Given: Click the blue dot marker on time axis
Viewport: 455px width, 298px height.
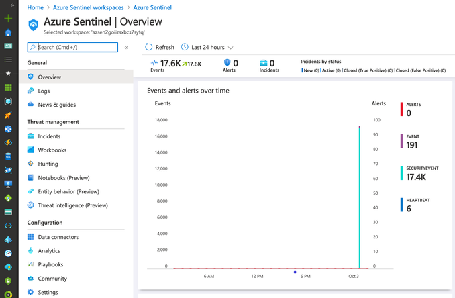Looking at the screenshot, I should pyautogui.click(x=295, y=272).
